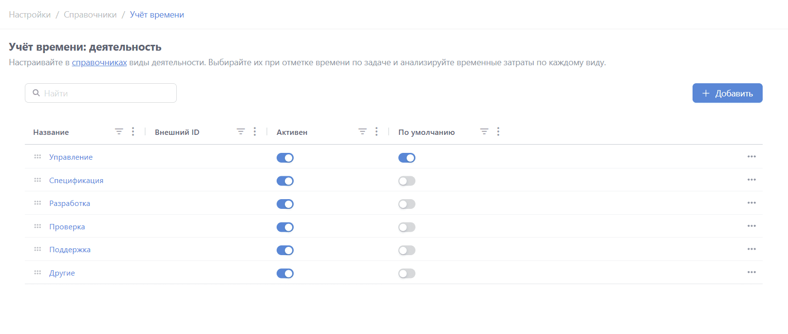Screen dimensions: 788x334
Task: Open filter for По умолчанию column
Action: tap(484, 132)
